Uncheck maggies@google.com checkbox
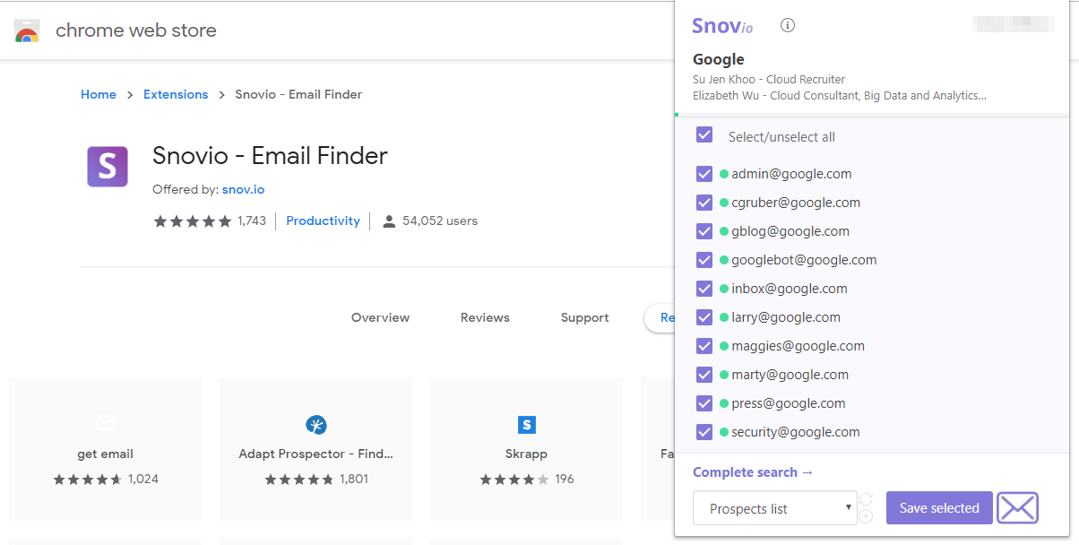The image size is (1079, 545). (x=704, y=346)
